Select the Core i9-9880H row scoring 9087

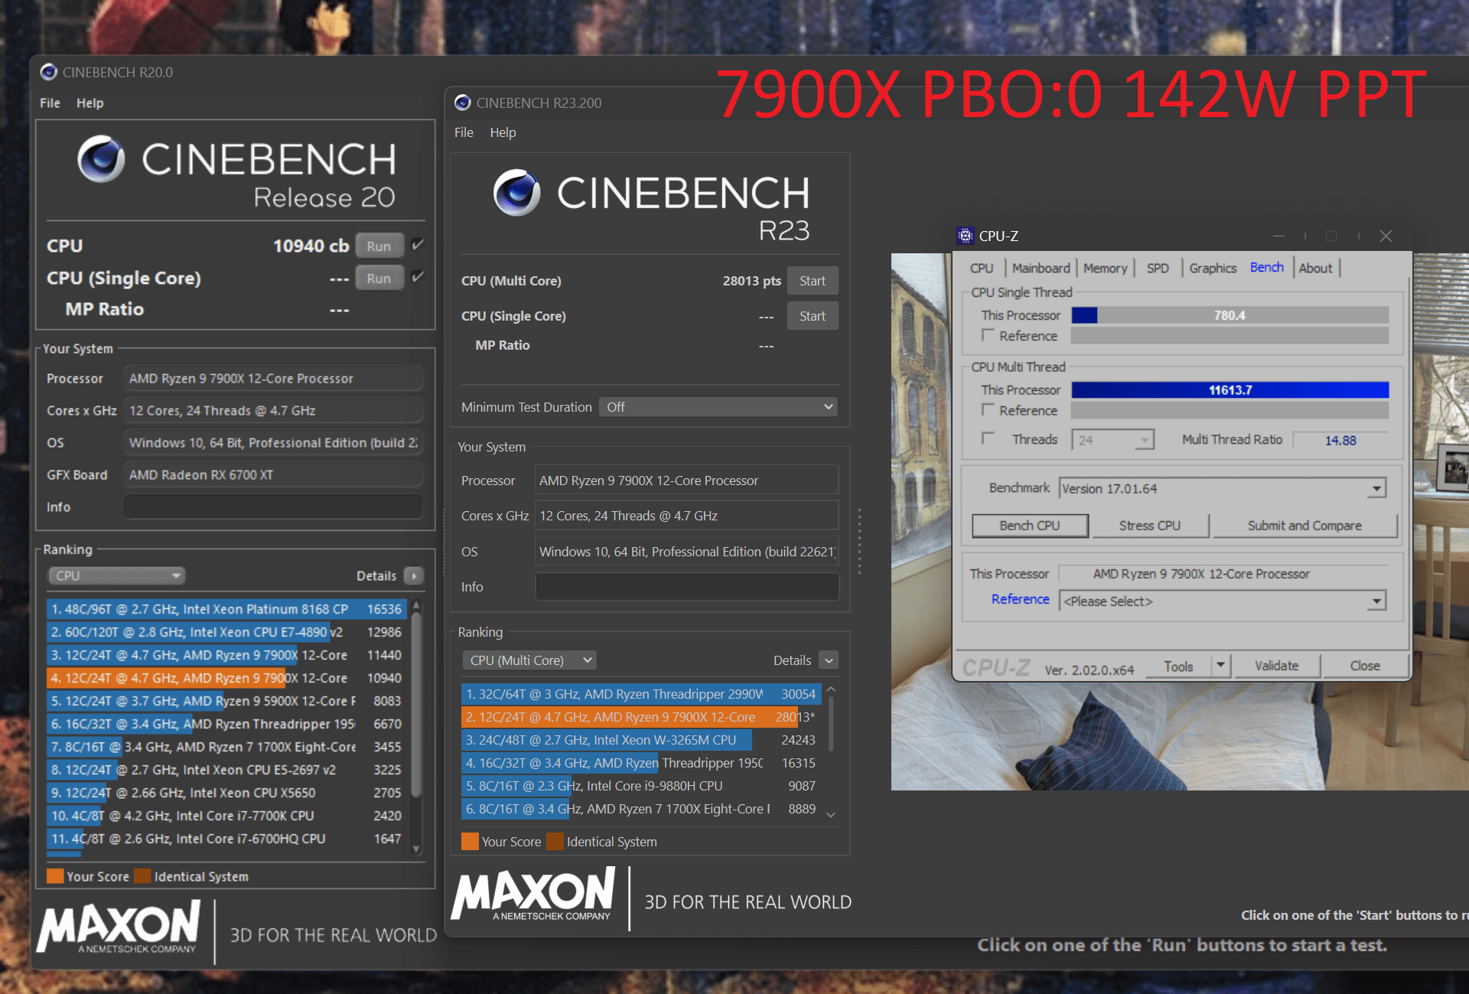[640, 786]
